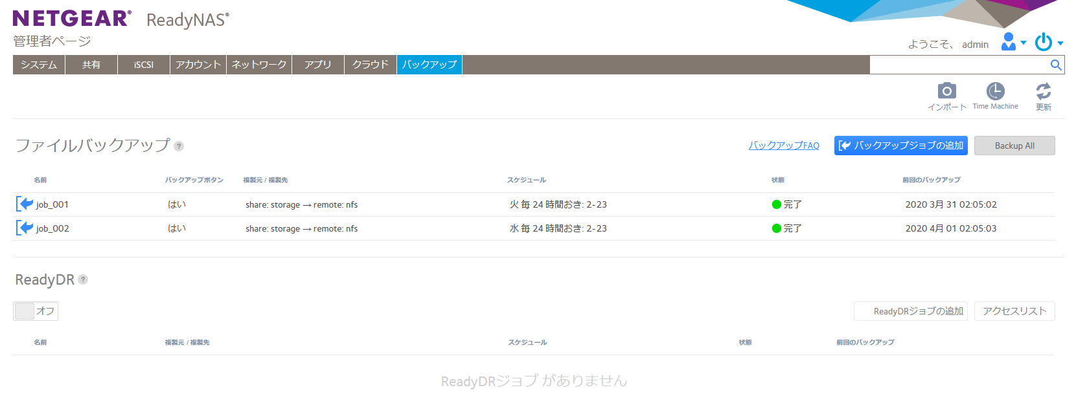Expand the admin user profile dropdown
This screenshot has height=403, width=1076.
click(x=1013, y=42)
